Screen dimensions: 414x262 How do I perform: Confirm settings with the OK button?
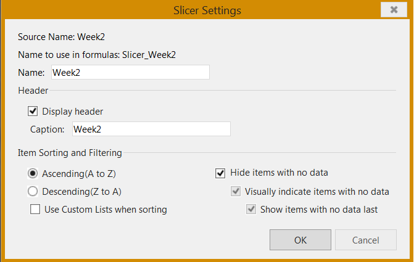(x=300, y=240)
